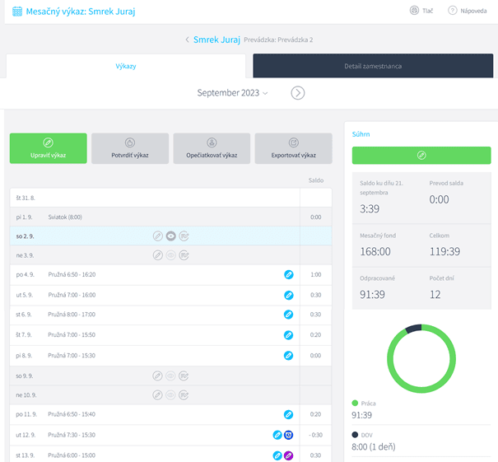Click the Exportovať výkaz button
The height and width of the screenshot is (462, 498).
[x=293, y=148]
